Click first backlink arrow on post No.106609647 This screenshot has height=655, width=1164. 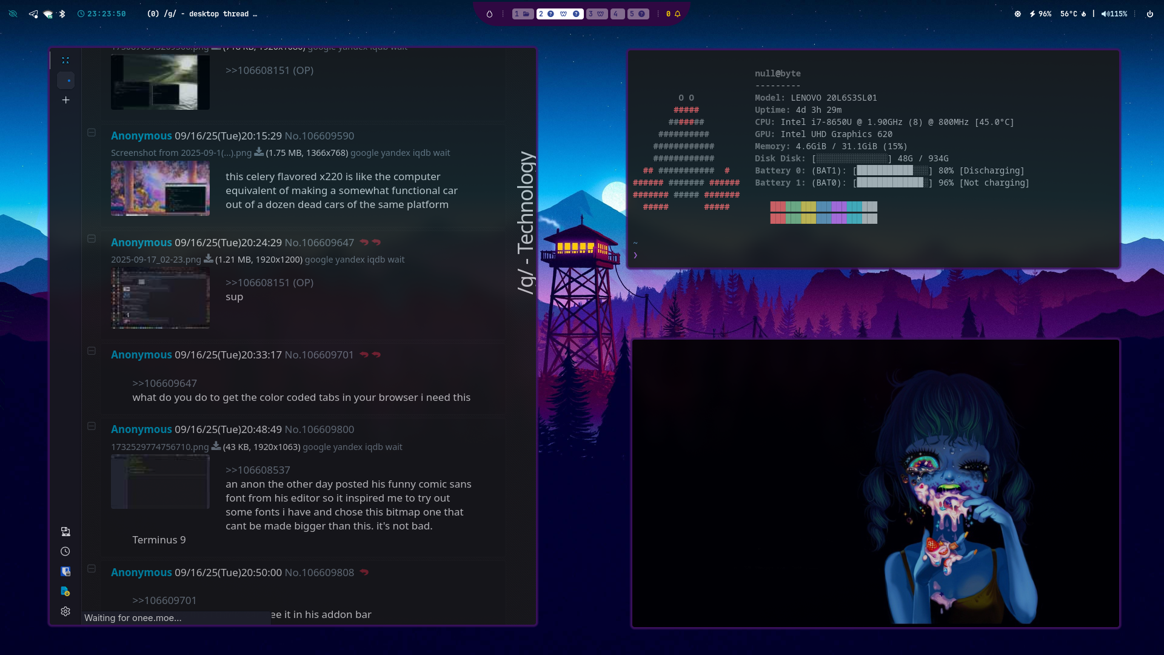(364, 242)
